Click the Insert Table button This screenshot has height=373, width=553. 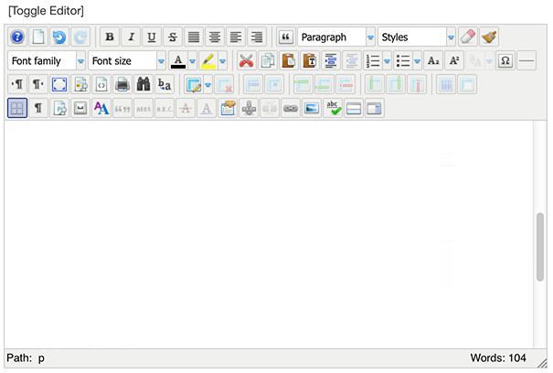194,84
